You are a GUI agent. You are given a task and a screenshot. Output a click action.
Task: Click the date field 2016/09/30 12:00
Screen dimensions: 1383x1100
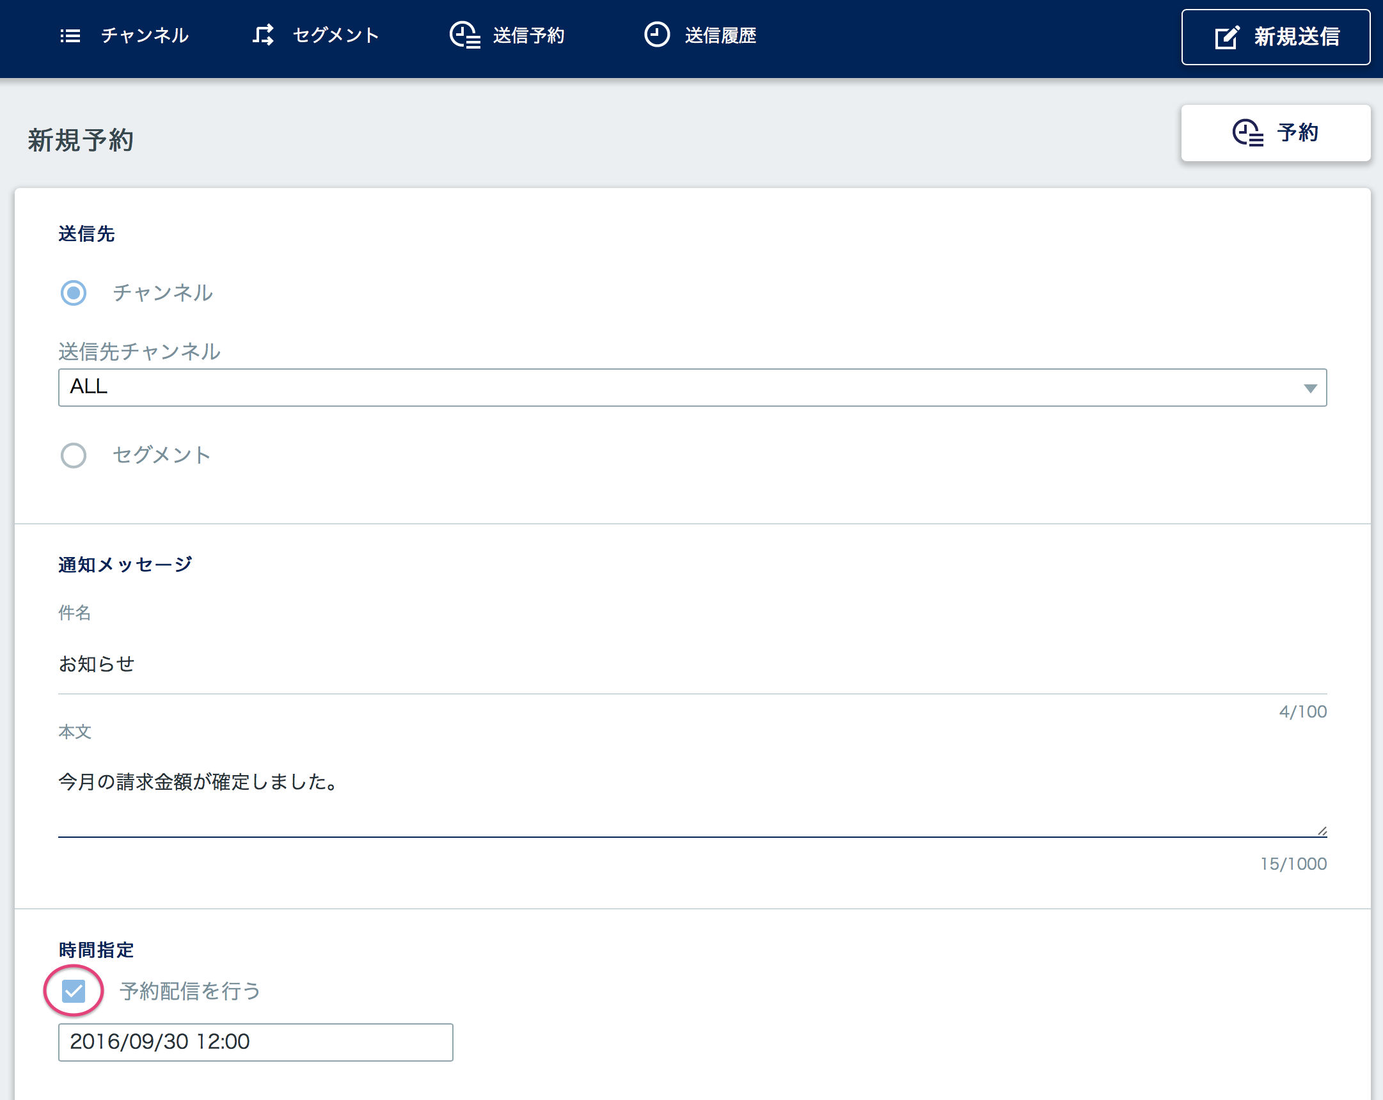point(255,1042)
